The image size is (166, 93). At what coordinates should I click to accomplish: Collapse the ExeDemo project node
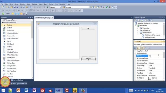point(135,26)
